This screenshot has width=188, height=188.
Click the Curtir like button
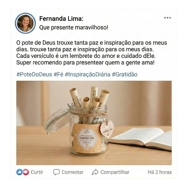(x=37, y=172)
